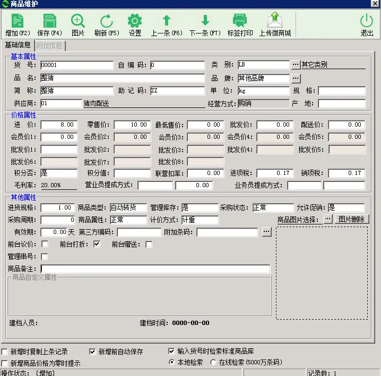Viewport: 381px width, 376px height.
Task: Focus the 商品备注 remark field
Action: 155,269
